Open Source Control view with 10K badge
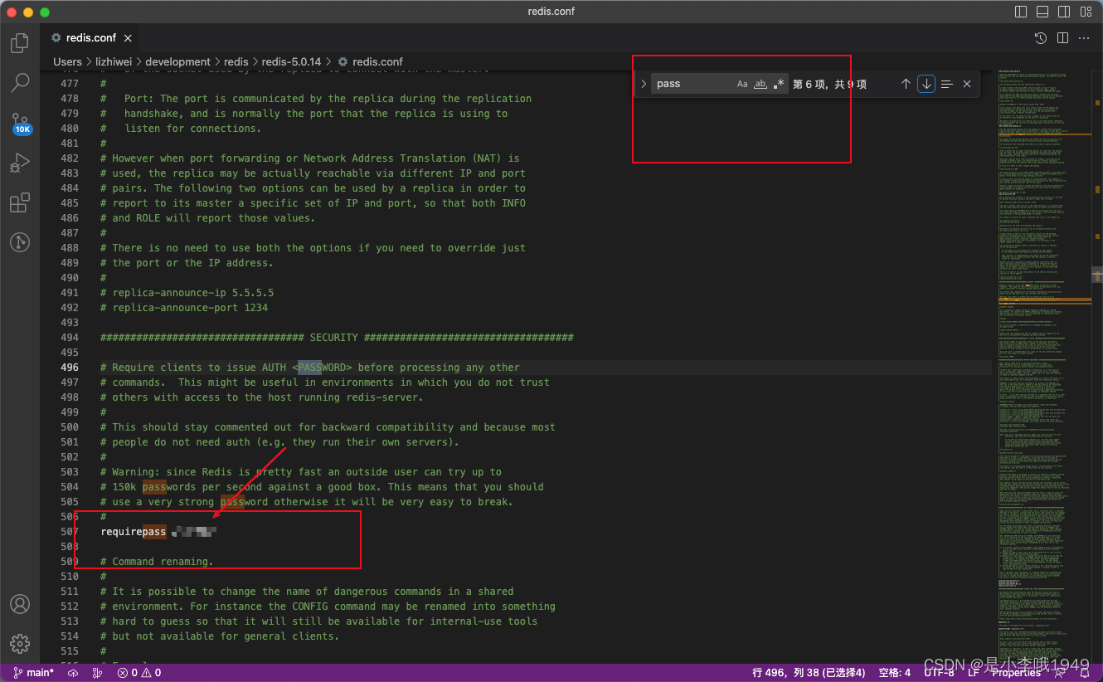Image resolution: width=1103 pixels, height=682 pixels. click(20, 124)
